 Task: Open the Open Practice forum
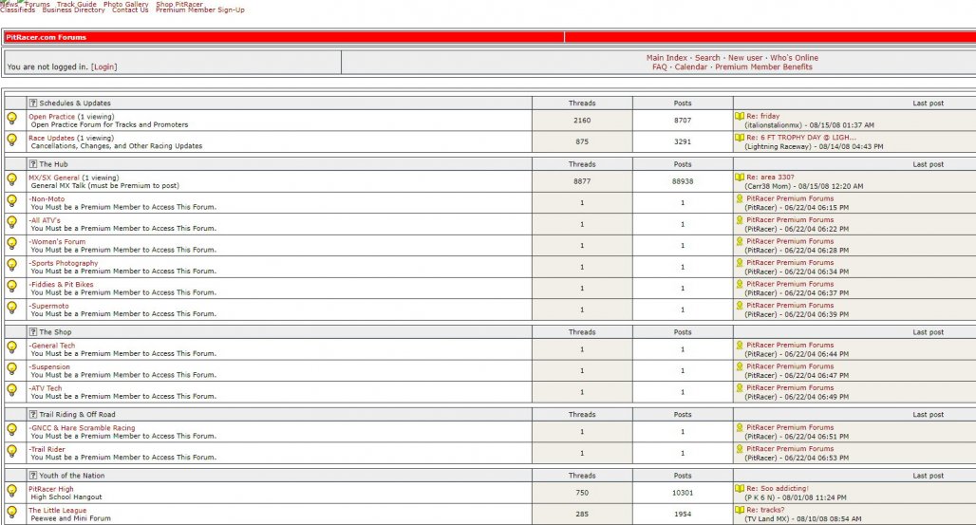click(51, 117)
